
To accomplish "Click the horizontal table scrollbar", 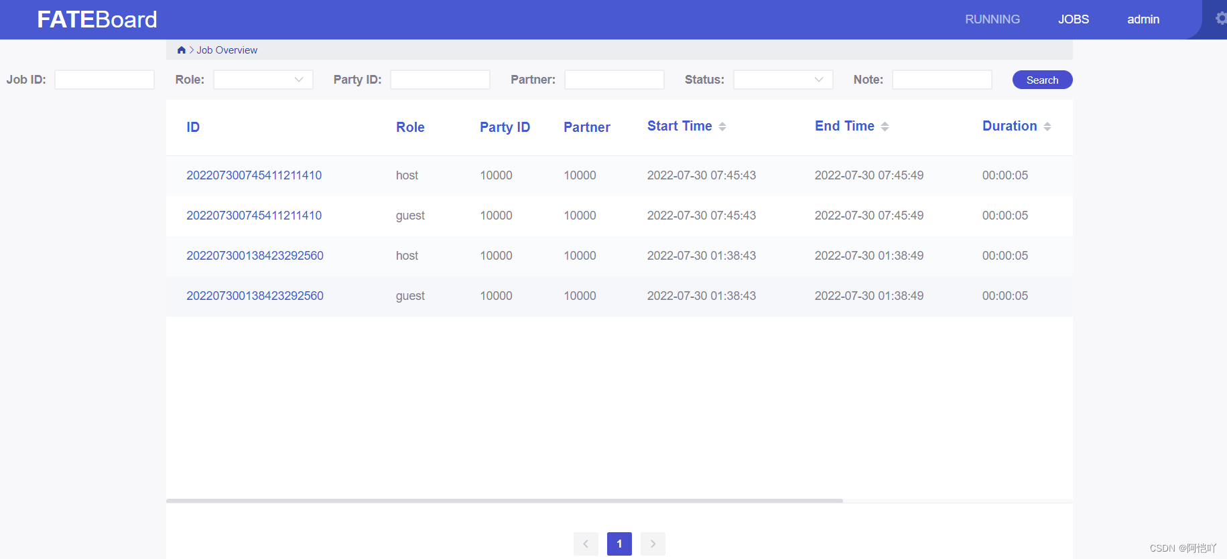I will [x=505, y=501].
